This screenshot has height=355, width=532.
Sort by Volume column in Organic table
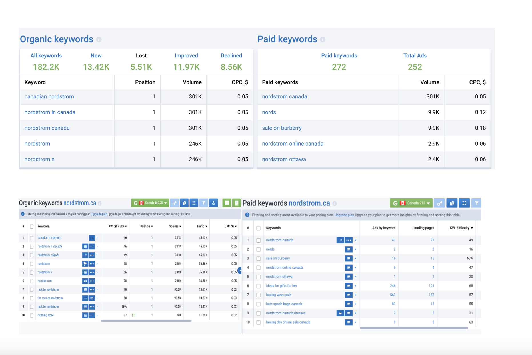click(175, 226)
